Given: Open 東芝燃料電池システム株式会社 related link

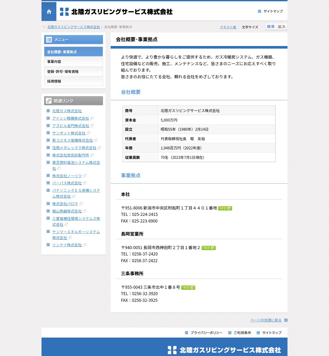Looking at the screenshot, I should [x=76, y=165].
